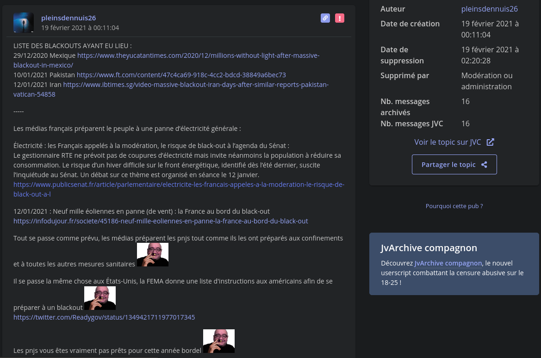The image size is (541, 358).
Task: Open the ibtimes.sg Iran blackout link
Action: [195, 85]
